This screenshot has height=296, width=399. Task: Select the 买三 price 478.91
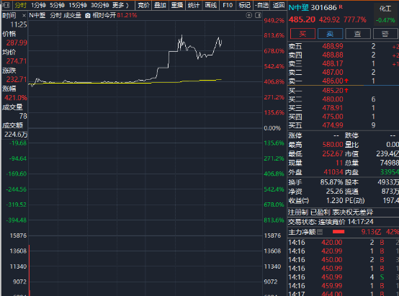click(x=333, y=108)
